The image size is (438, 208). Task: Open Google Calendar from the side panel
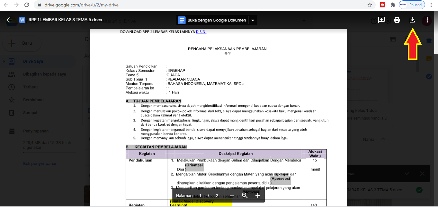pyautogui.click(x=429, y=41)
